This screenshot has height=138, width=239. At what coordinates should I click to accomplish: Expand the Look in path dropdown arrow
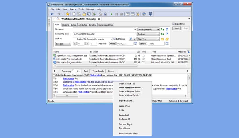click(111, 39)
